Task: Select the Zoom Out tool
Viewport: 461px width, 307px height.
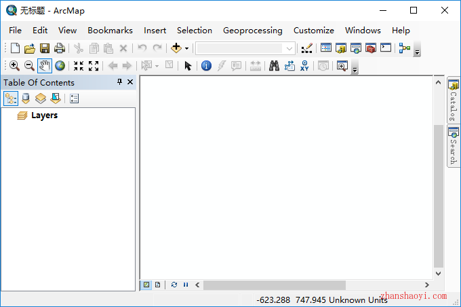Action: coord(29,66)
